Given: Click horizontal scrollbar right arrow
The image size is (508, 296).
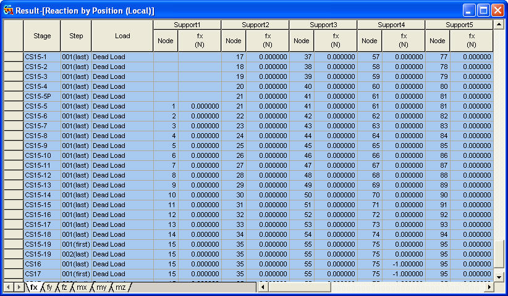Looking at the screenshot, I should [489, 287].
